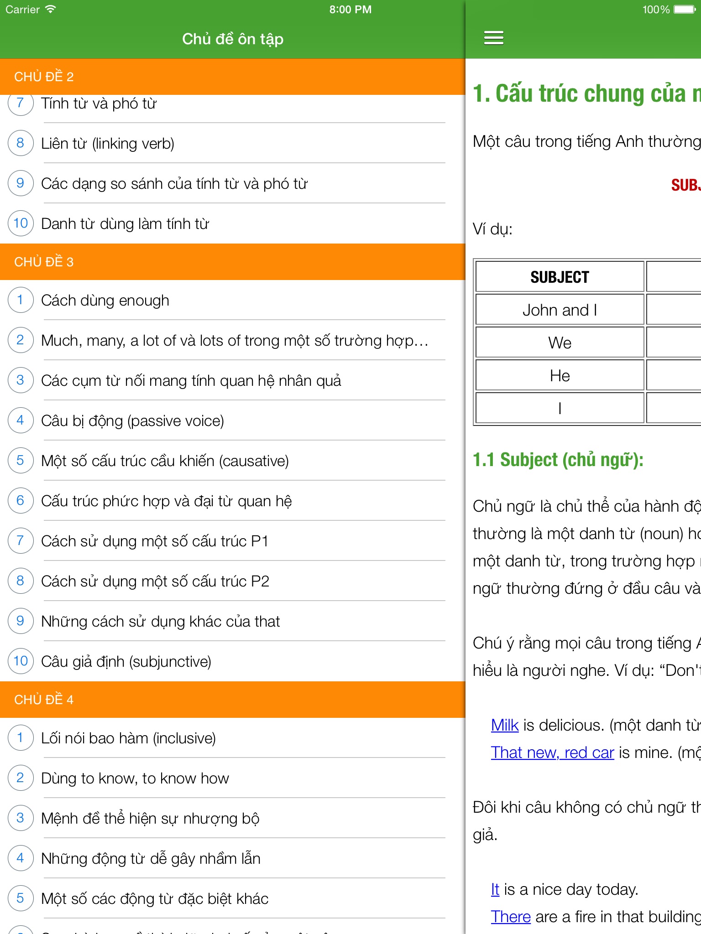Open Dùng to know, to know how
The image size is (701, 934).
(135, 778)
